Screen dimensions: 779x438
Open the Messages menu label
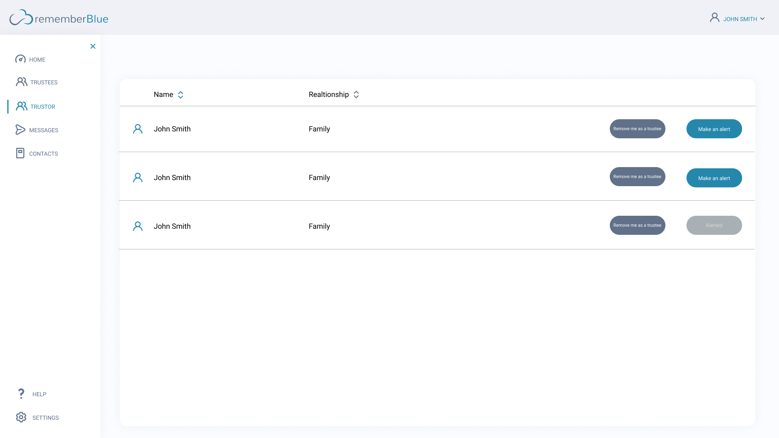44,130
